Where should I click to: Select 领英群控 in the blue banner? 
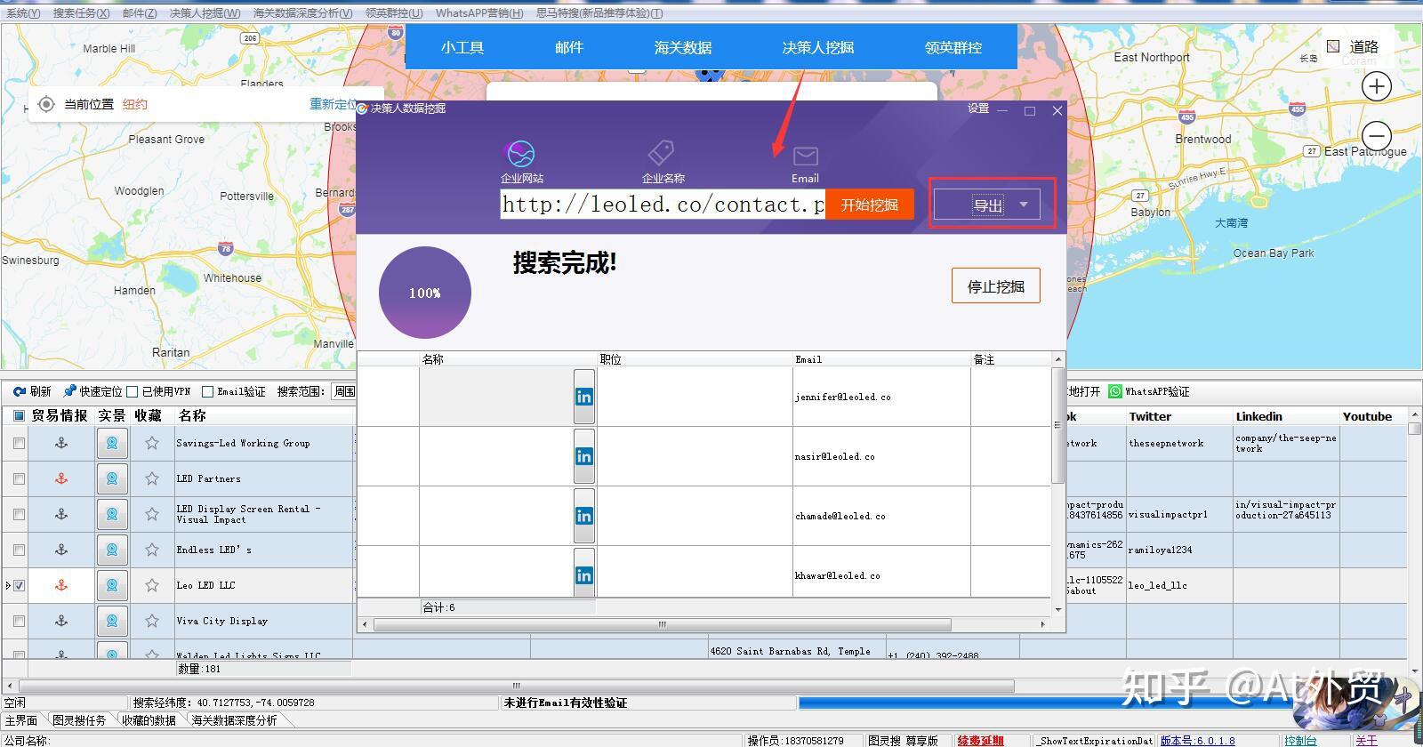tap(953, 47)
